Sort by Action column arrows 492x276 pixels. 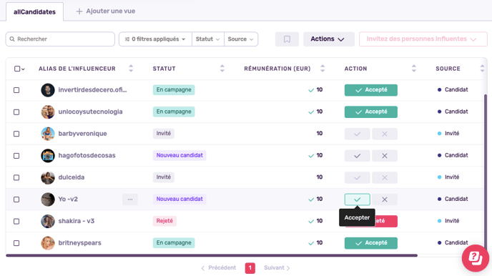point(414,69)
